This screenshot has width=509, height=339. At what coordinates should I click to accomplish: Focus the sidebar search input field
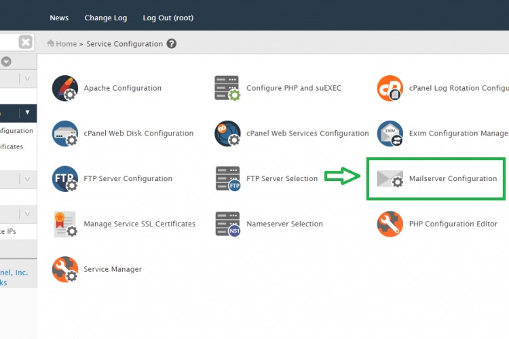[8, 42]
